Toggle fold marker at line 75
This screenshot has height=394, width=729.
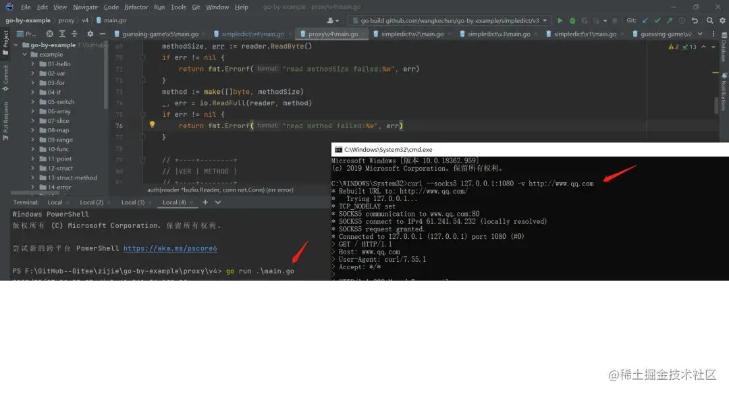pos(142,114)
